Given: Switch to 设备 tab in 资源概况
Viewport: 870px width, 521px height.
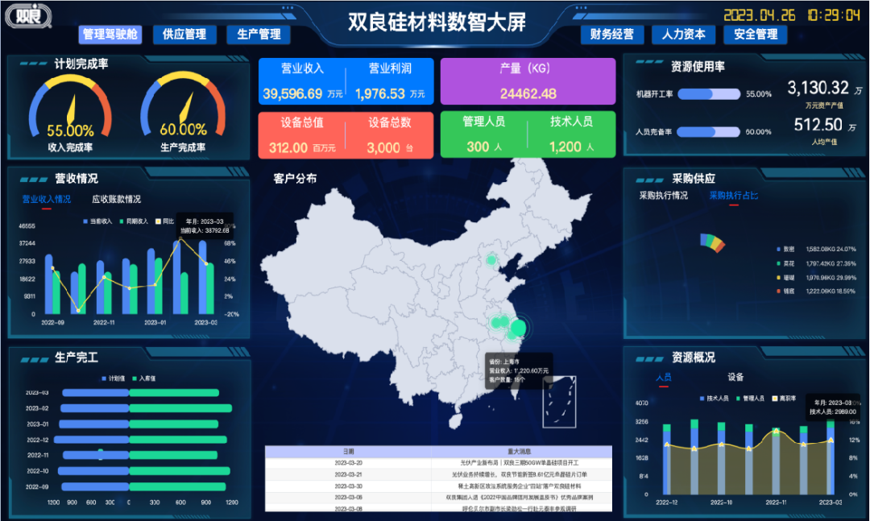Looking at the screenshot, I should (x=735, y=378).
